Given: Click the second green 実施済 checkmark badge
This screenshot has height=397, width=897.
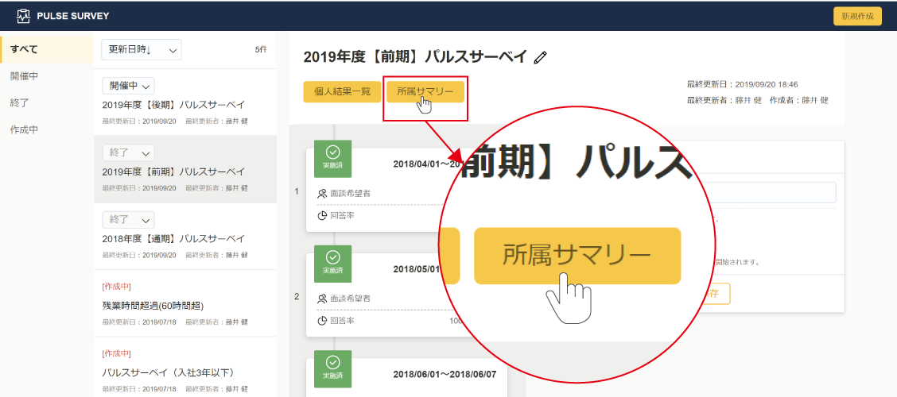Looking at the screenshot, I should (x=332, y=264).
